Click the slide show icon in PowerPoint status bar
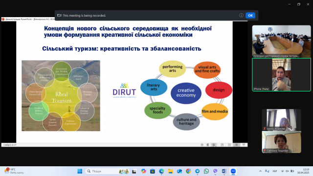Viewport: 313px width, 176px height. (x=244, y=145)
